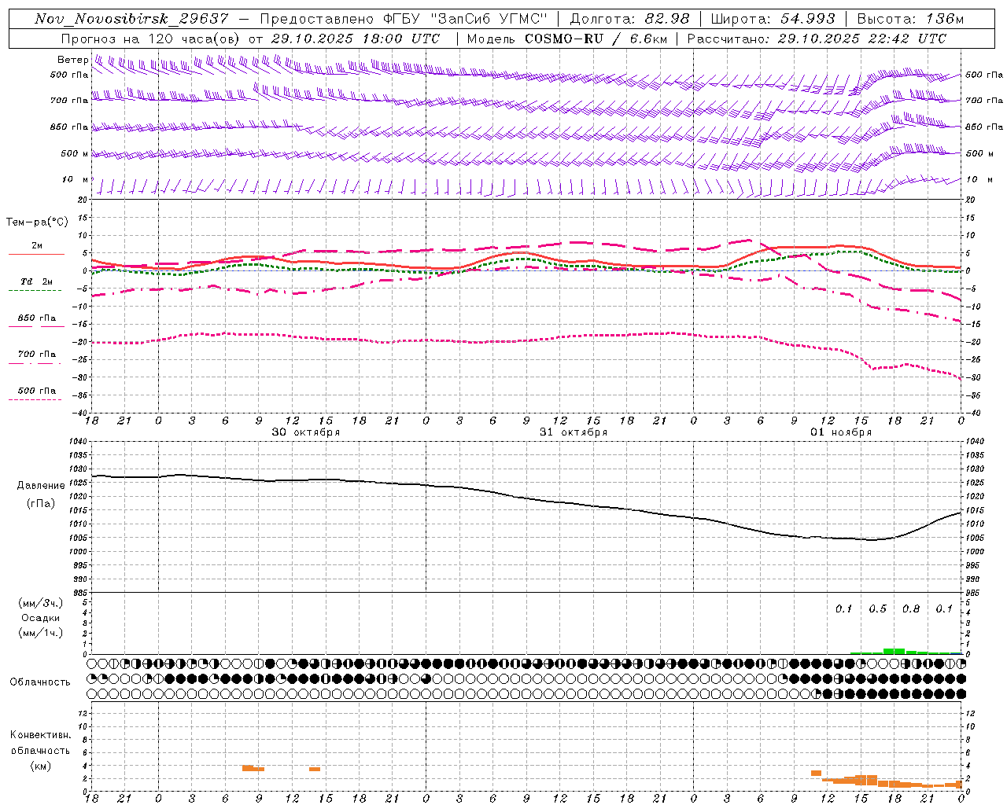The height and width of the screenshot is (805, 1007).
Task: Click the elevation value Высота: 136м
Action: 910,19
